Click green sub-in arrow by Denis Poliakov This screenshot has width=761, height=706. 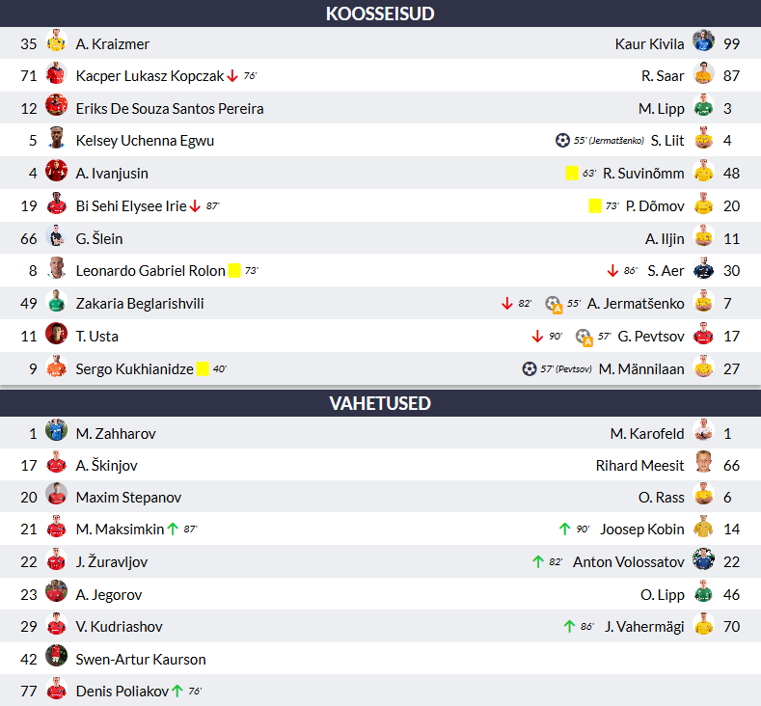coord(177,691)
